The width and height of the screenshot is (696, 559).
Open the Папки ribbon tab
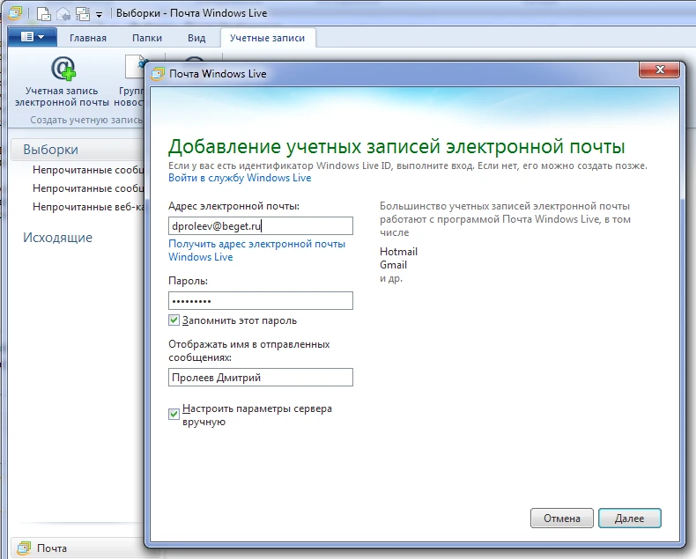pos(147,38)
